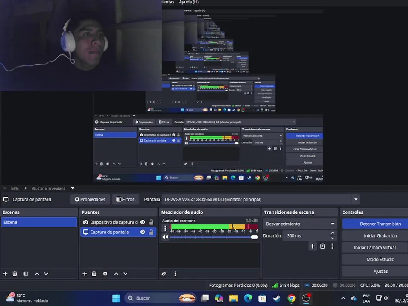
Task: Open weather widget showing 23°C
Action: tap(27, 298)
